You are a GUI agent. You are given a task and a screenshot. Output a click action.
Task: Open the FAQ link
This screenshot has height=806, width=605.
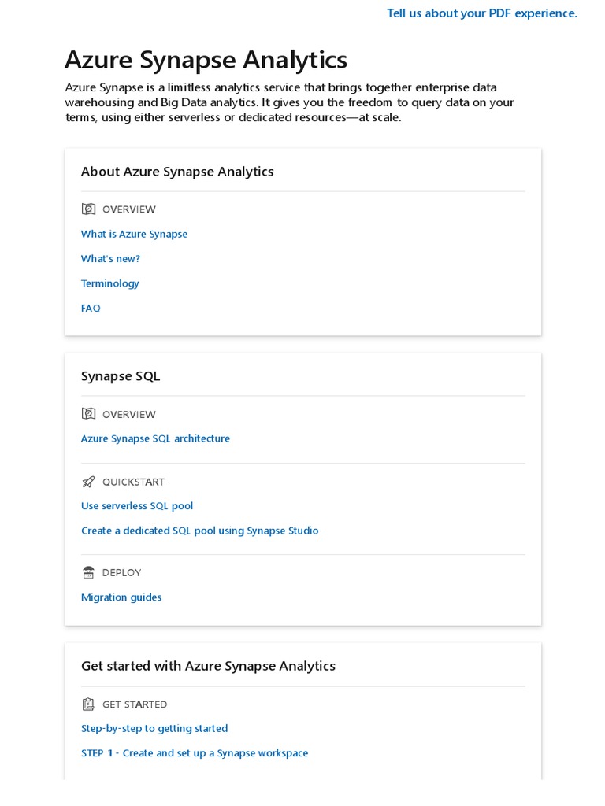point(91,309)
